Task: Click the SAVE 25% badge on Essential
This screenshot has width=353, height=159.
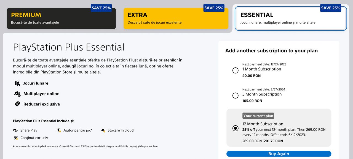Action: pos(331,8)
